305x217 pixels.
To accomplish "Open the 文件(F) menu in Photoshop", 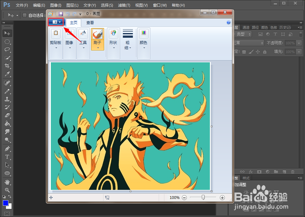I will [x=22, y=5].
